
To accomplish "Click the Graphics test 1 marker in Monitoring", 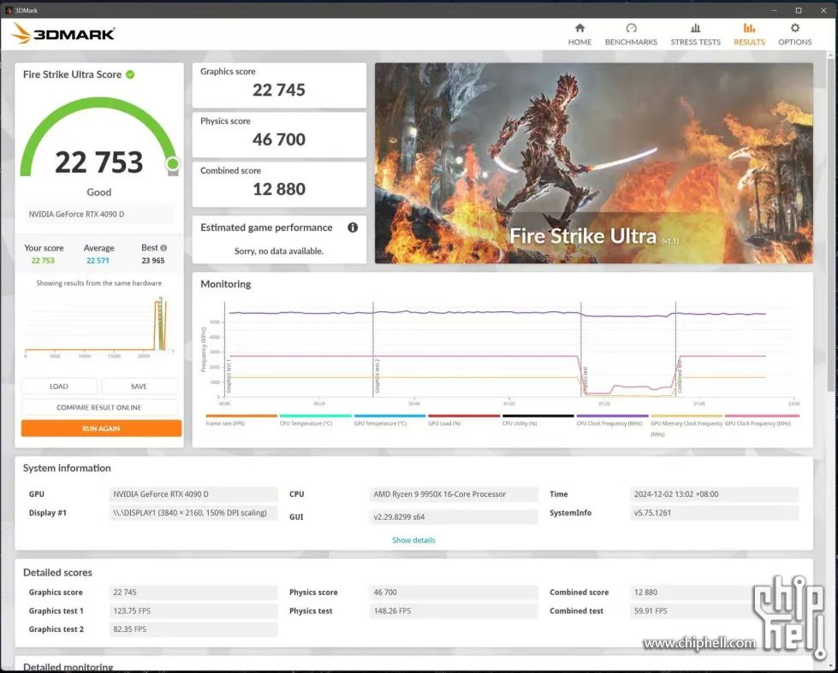I will 229,376.
